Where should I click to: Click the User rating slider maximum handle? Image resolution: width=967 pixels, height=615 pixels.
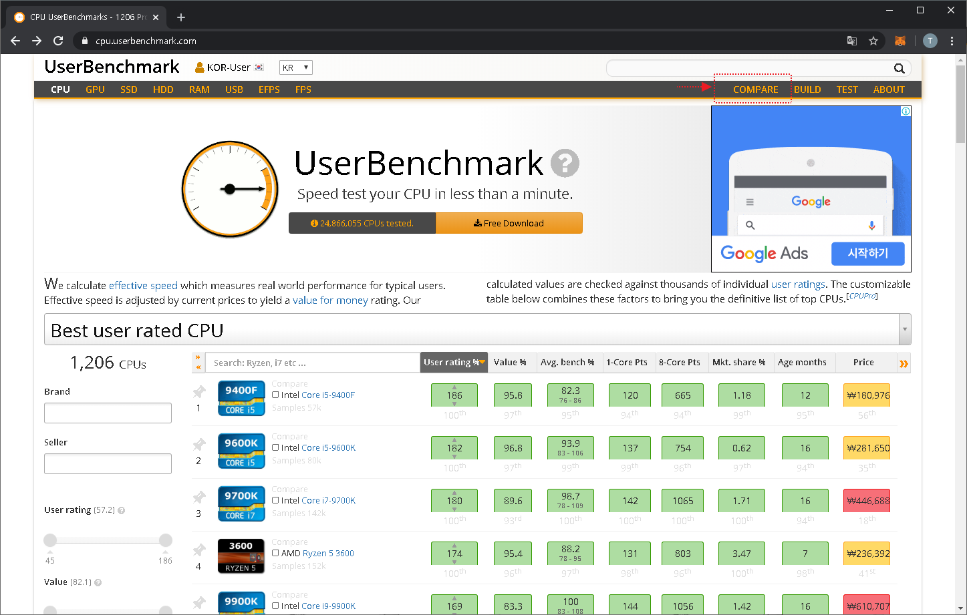(x=166, y=540)
